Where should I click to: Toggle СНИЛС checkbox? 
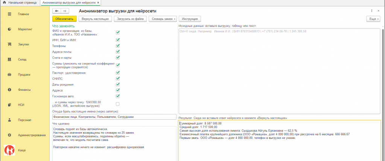[118, 78]
